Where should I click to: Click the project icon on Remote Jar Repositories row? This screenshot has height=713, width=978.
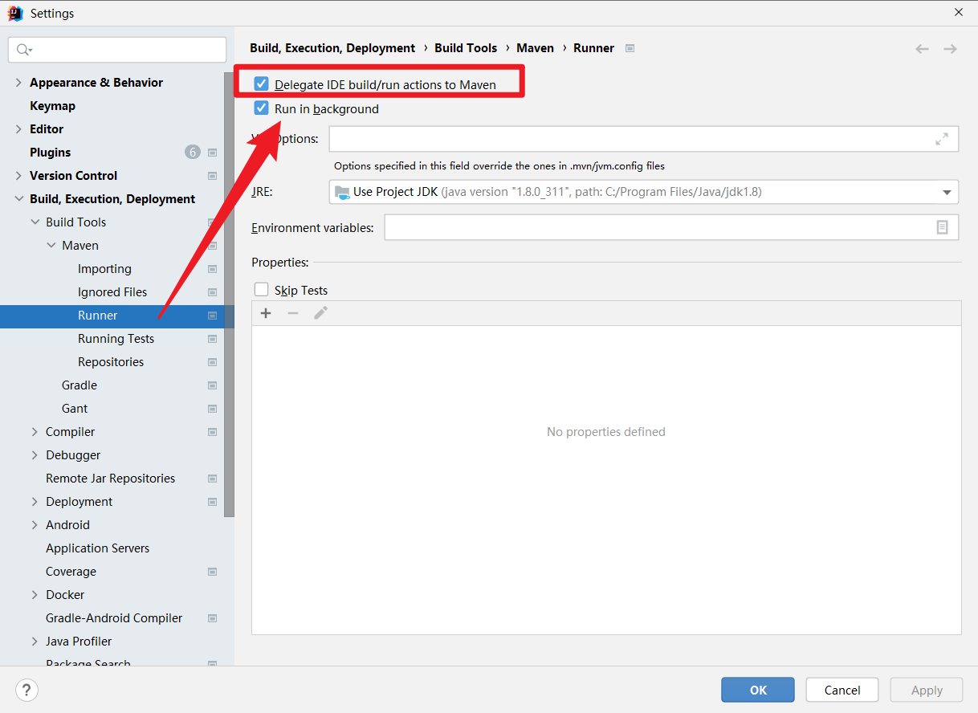tap(213, 479)
